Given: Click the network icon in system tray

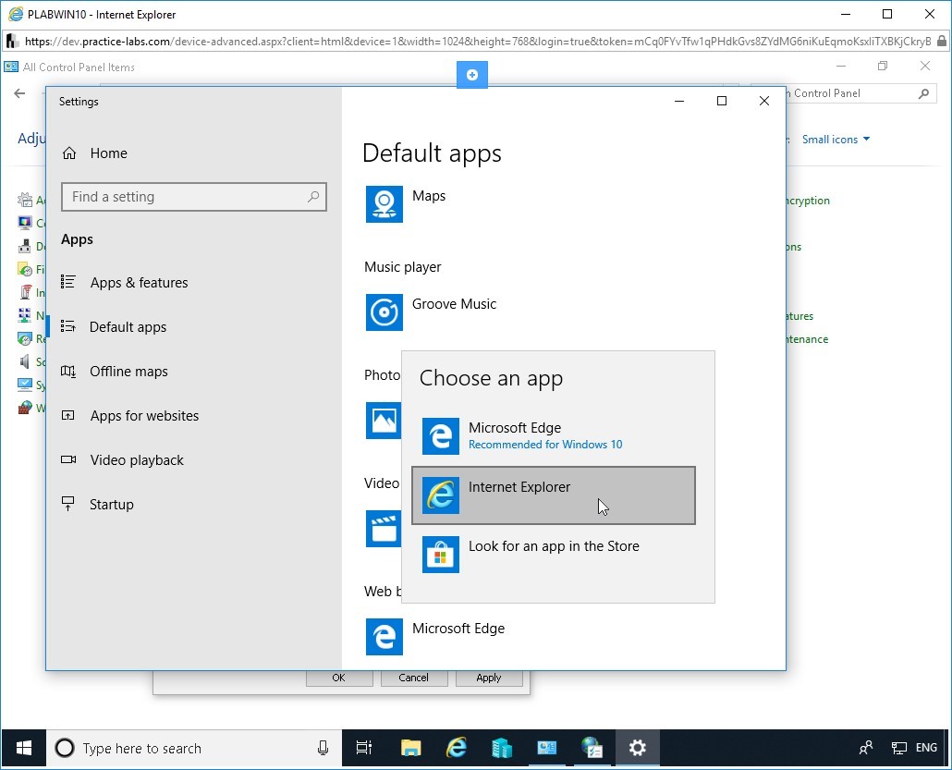Looking at the screenshot, I should [899, 748].
